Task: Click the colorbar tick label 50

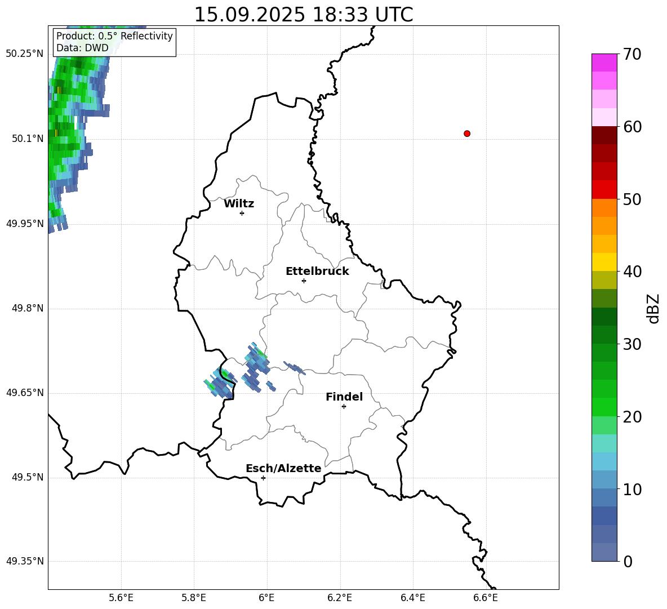Action: [x=632, y=199]
